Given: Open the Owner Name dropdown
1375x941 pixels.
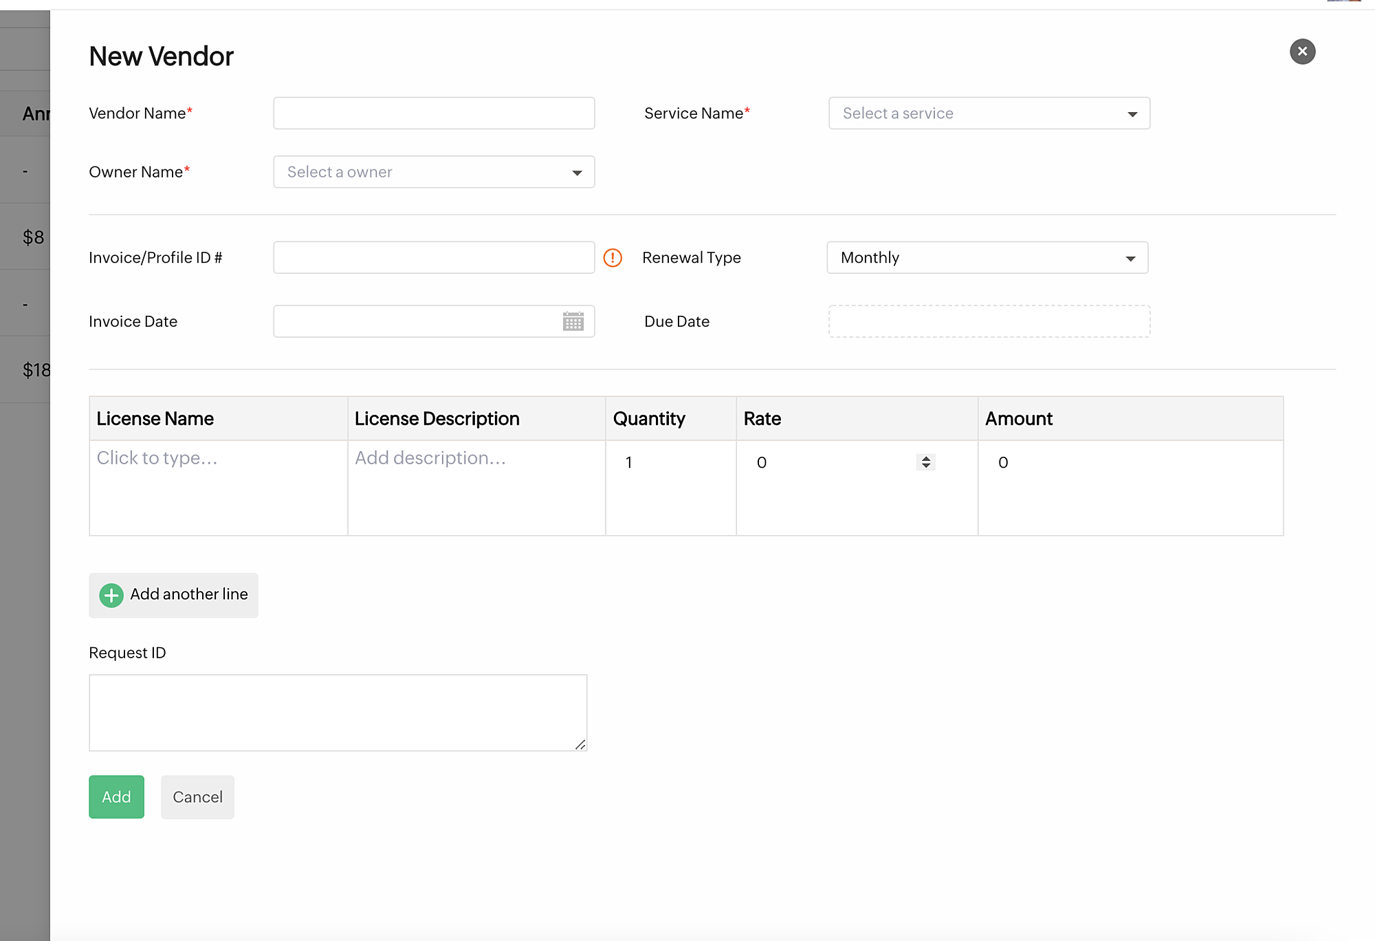Looking at the screenshot, I should (434, 172).
